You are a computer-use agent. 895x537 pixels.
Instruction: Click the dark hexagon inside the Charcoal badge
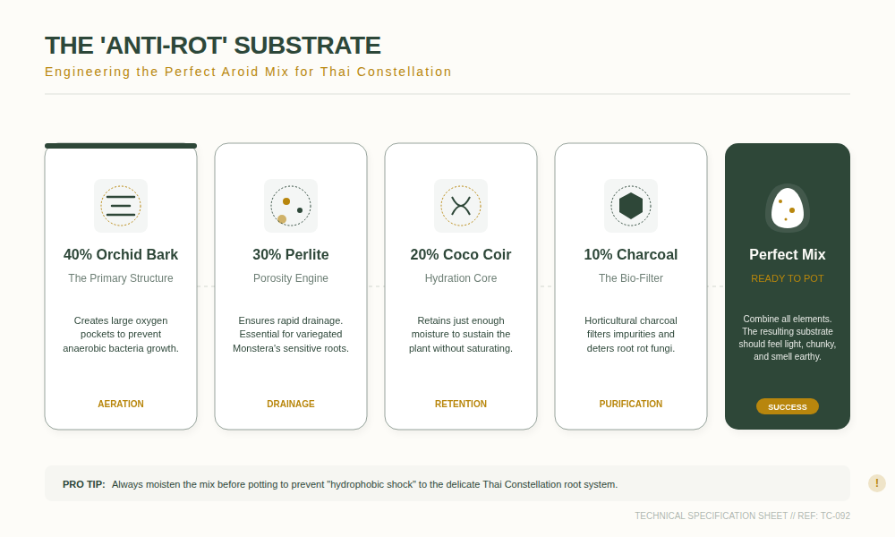tap(631, 205)
